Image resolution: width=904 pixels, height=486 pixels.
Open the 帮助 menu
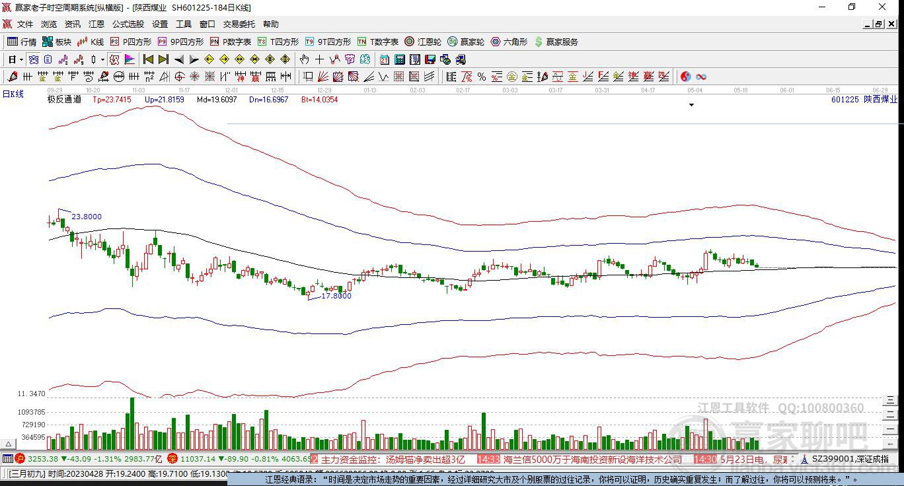(x=271, y=24)
